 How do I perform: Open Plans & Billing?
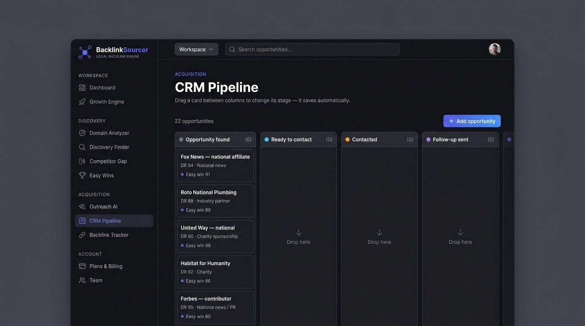tap(114, 267)
